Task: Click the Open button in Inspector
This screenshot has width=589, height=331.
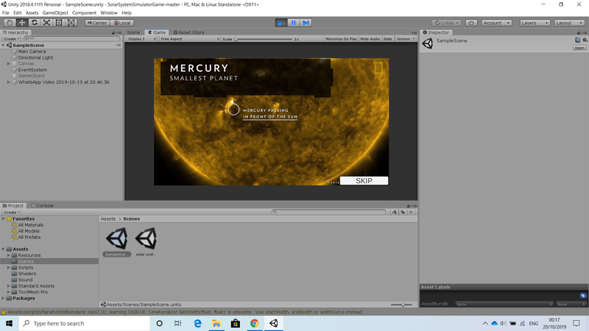Action: pyautogui.click(x=579, y=48)
